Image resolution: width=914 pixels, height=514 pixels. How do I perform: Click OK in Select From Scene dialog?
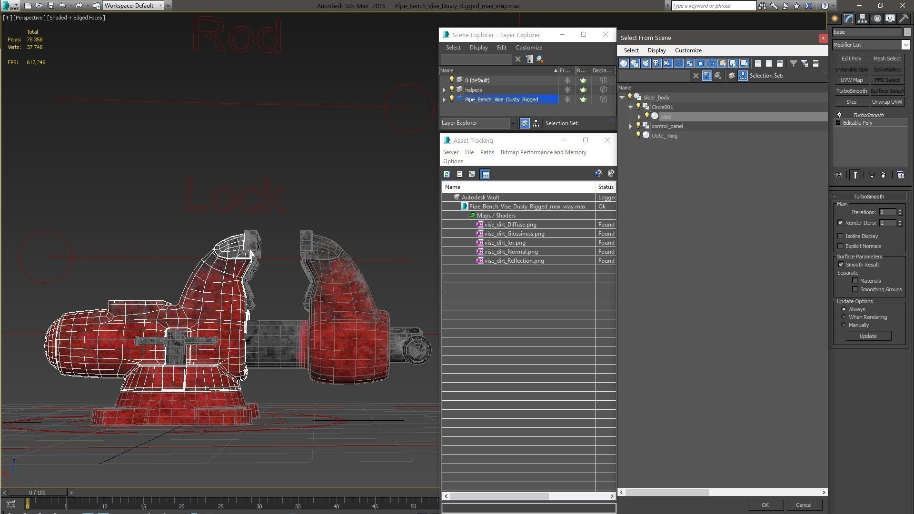point(765,505)
